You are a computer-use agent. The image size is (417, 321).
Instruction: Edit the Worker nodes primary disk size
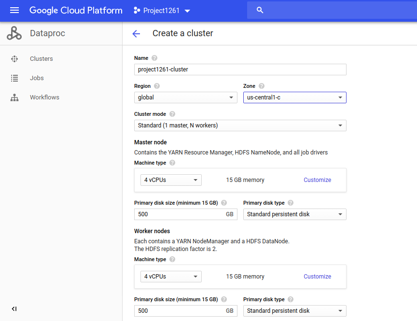pyautogui.click(x=186, y=311)
